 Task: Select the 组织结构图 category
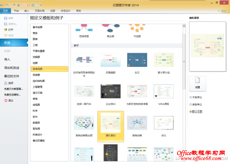click(x=39, y=81)
